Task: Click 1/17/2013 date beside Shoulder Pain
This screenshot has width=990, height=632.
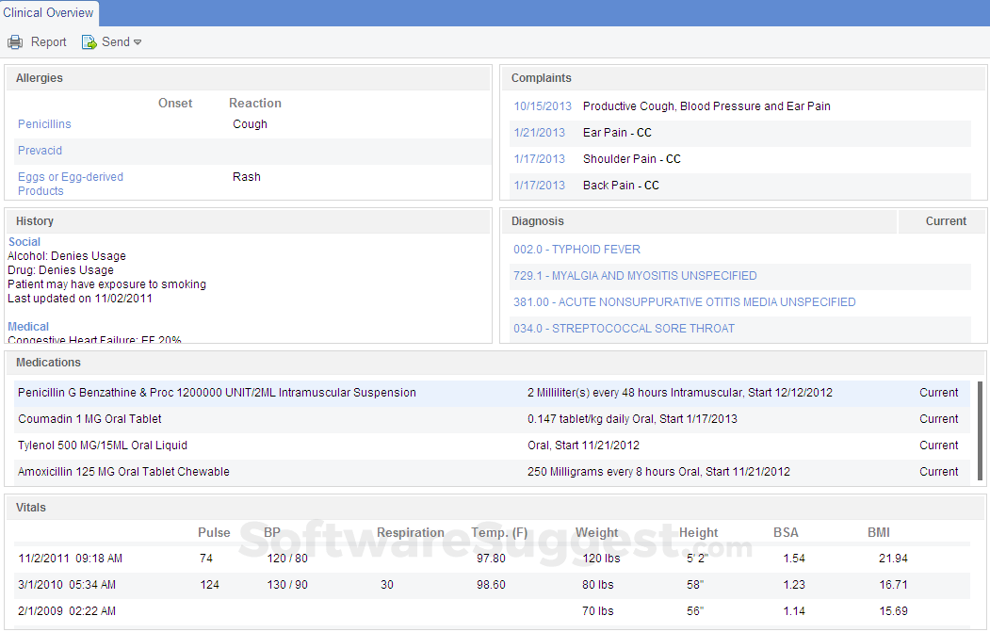Action: [540, 159]
